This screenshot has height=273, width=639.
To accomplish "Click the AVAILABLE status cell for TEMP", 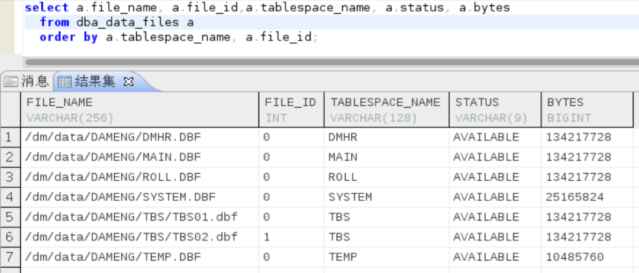I will coord(486,257).
